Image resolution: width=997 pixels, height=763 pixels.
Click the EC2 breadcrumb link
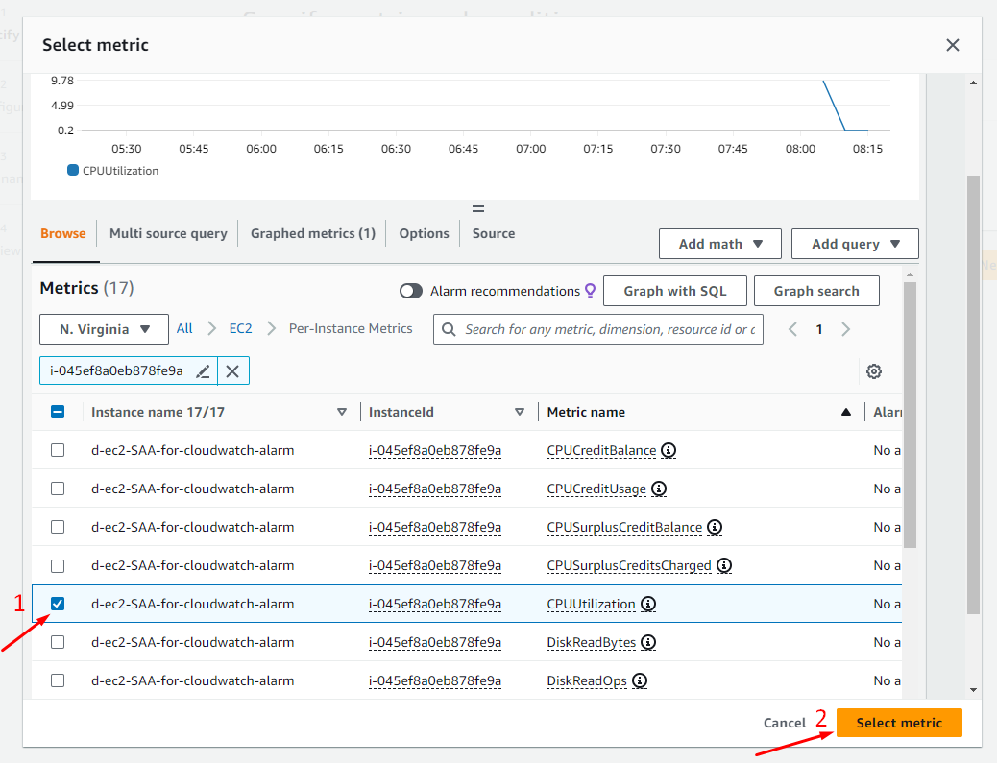pos(240,328)
